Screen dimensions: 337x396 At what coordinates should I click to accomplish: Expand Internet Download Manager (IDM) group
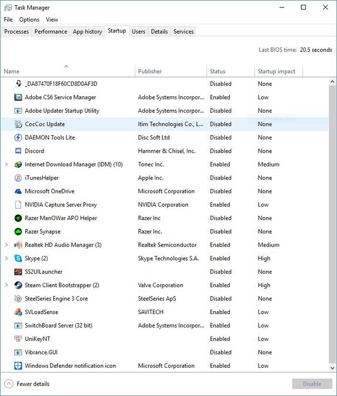6,164
